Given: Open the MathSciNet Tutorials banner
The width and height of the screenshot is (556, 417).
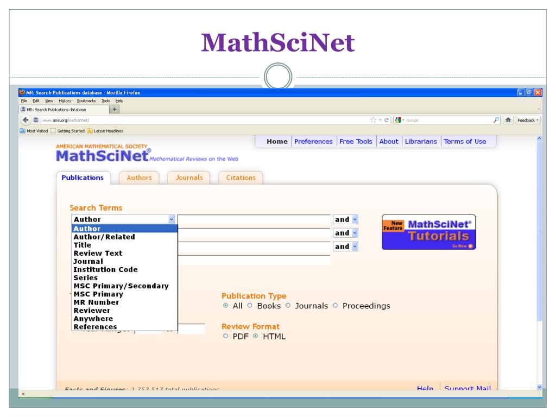Looking at the screenshot, I should (429, 232).
